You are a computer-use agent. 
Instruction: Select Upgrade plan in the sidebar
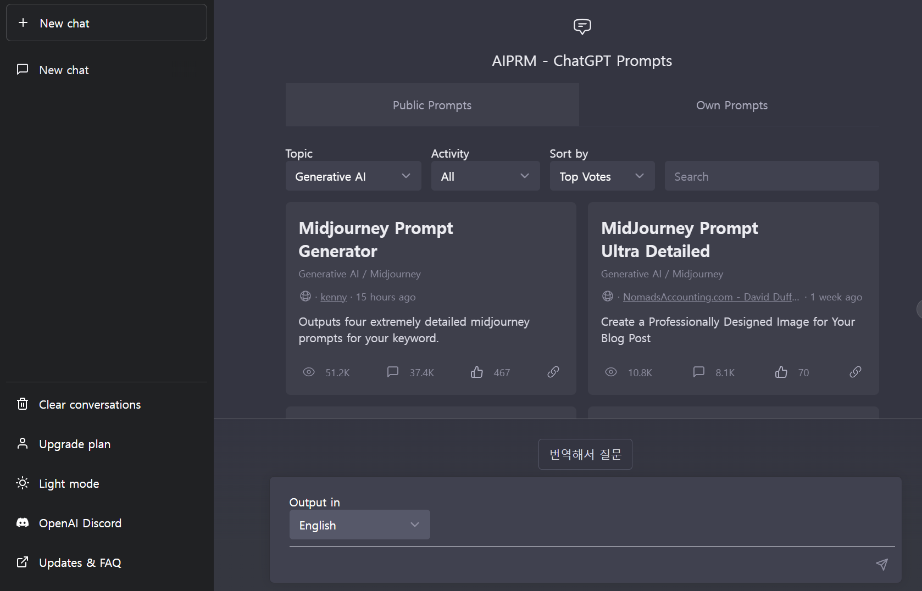pos(107,444)
